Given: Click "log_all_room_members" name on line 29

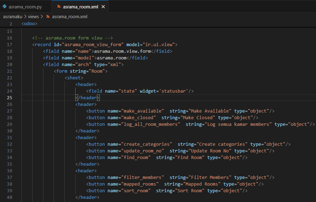Looking at the screenshot, I should pyautogui.click(x=150, y=124).
